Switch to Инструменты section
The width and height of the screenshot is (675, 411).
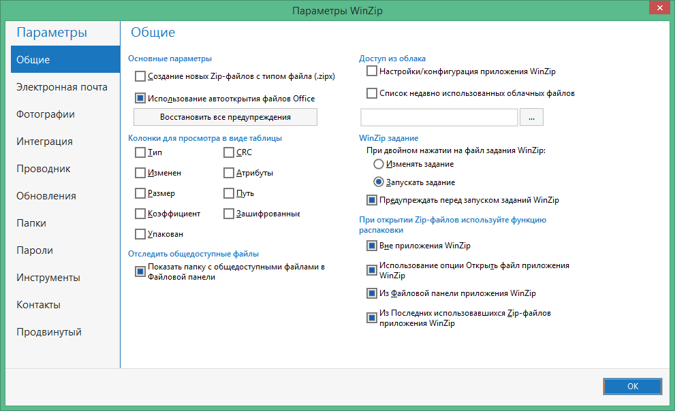(x=65, y=278)
